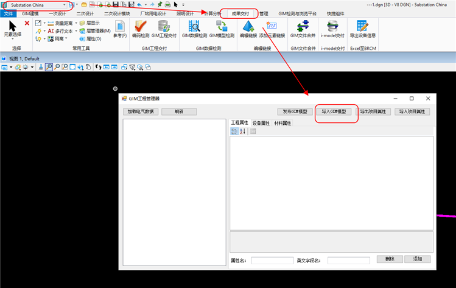Expand the 测量距离 dropdown arrow
Viewport: 456px width, 288px height.
[x=76, y=23]
